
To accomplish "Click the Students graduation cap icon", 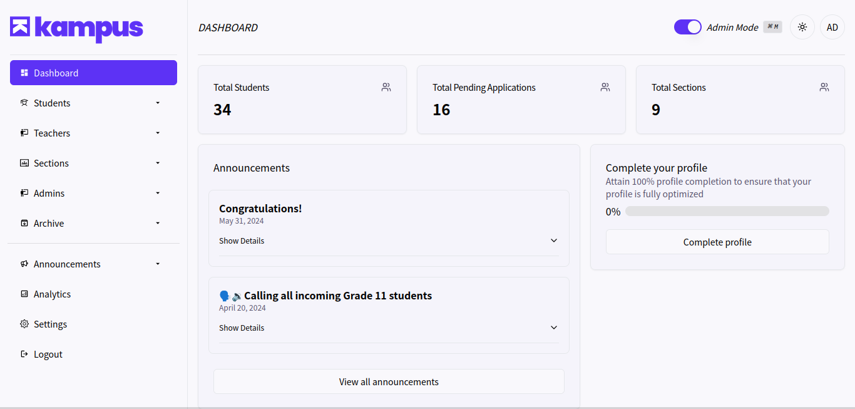I will (24, 103).
